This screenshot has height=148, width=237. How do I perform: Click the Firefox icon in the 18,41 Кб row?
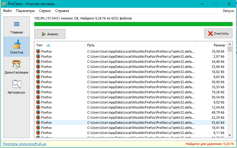[38, 128]
